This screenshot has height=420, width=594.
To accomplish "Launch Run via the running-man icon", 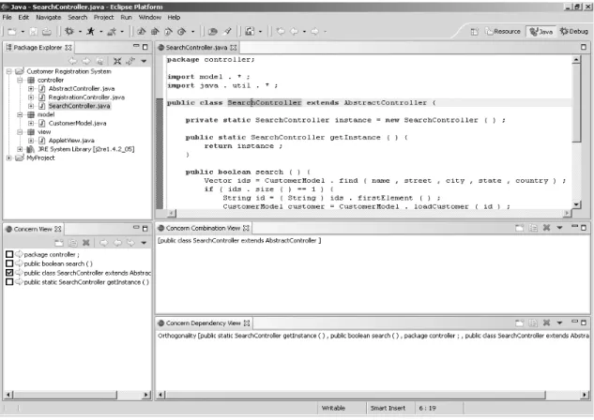I will click(90, 31).
